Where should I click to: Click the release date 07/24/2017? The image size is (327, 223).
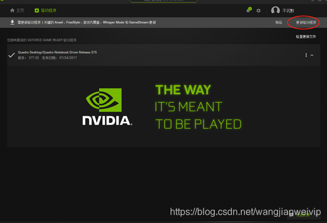[68, 58]
